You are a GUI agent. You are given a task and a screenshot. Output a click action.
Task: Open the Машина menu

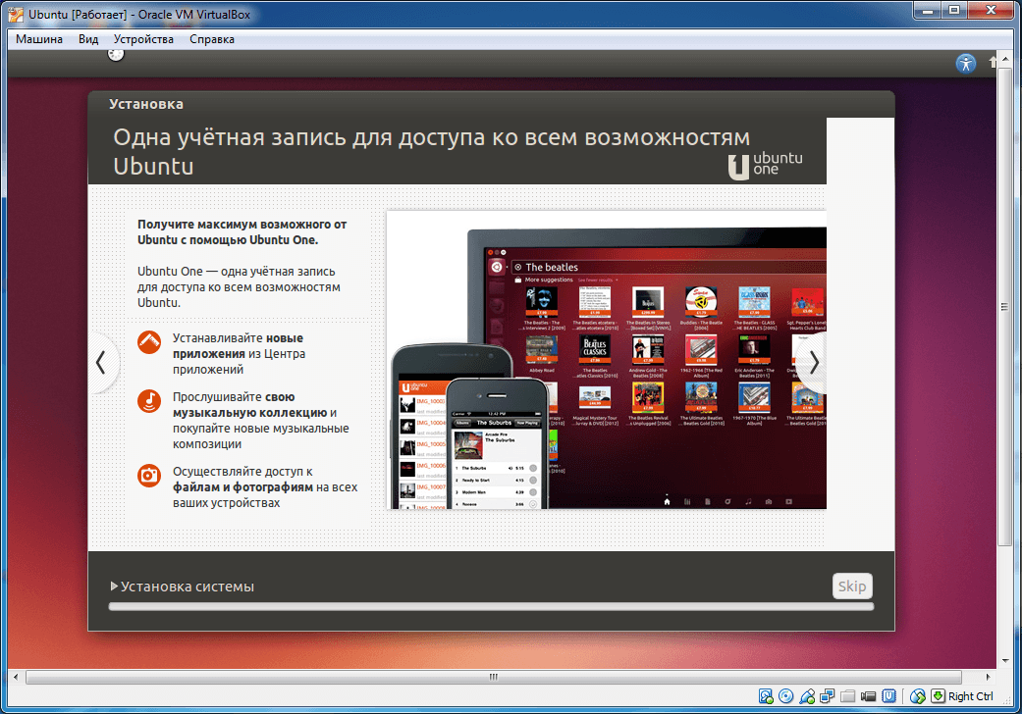pos(39,39)
